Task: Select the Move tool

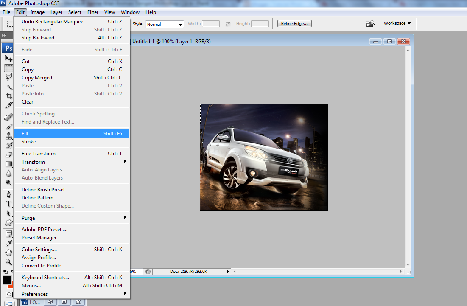Action: coord(8,59)
